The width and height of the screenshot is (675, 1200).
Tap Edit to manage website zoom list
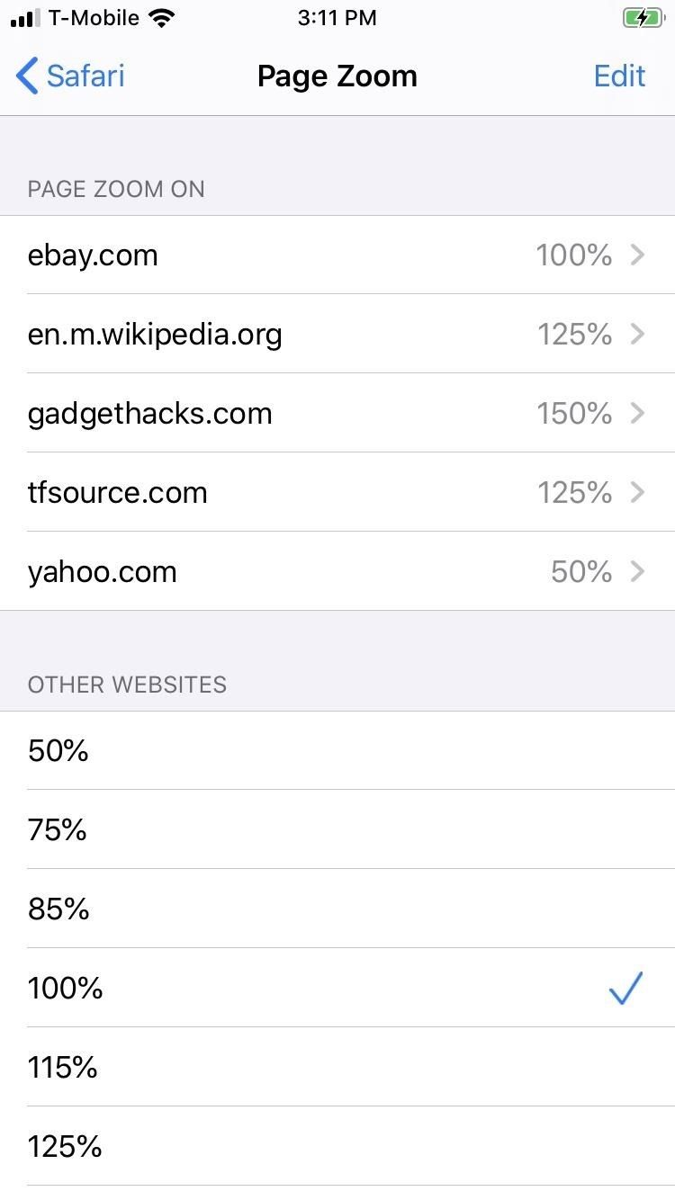pos(619,76)
